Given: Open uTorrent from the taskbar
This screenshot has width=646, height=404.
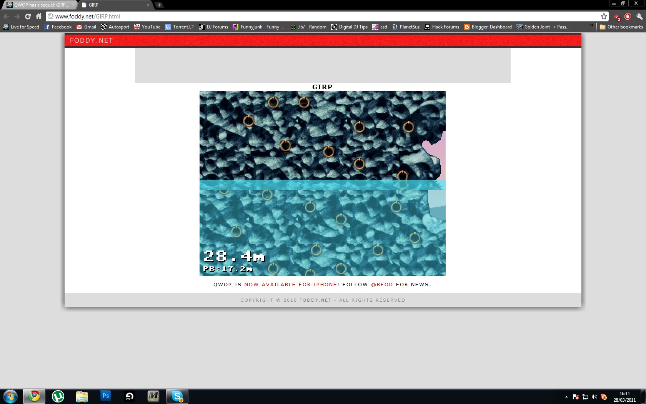Looking at the screenshot, I should click(58, 396).
